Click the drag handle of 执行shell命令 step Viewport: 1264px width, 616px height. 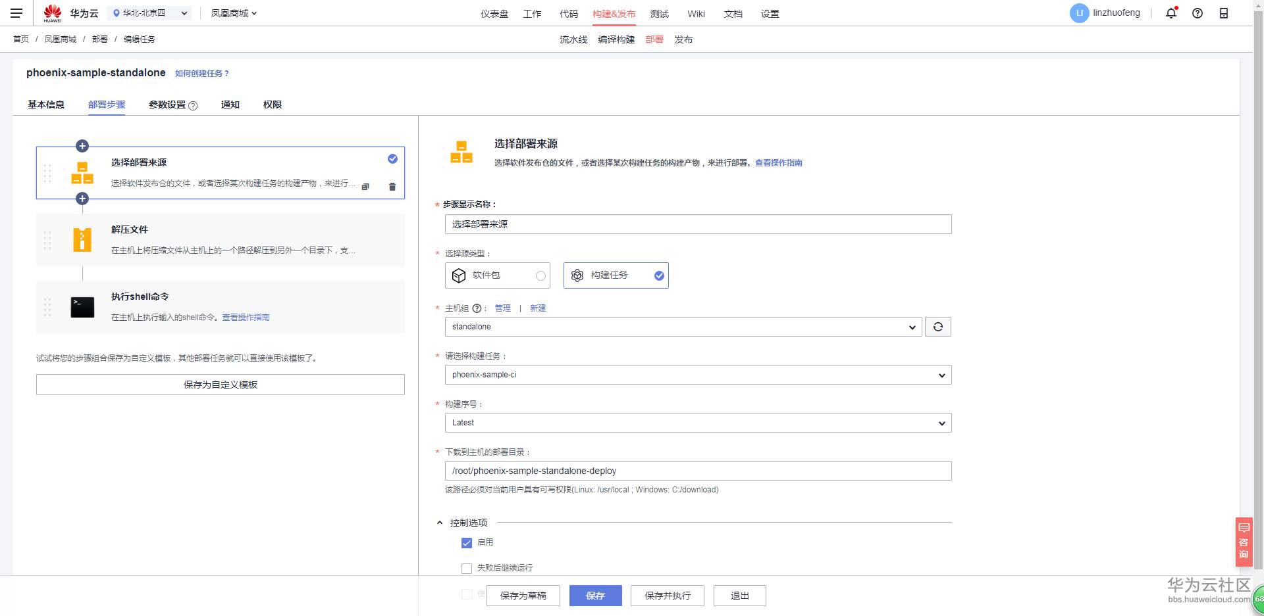coord(47,307)
